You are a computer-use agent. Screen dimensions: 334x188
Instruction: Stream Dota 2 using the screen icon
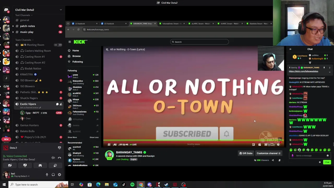click(59, 148)
